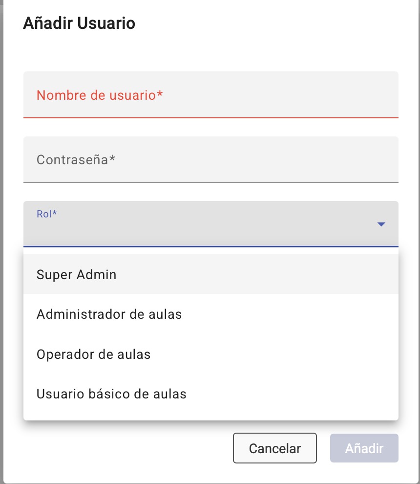Click the Rol dropdown arrow icon
Image resolution: width=420 pixels, height=484 pixels.
click(x=381, y=224)
